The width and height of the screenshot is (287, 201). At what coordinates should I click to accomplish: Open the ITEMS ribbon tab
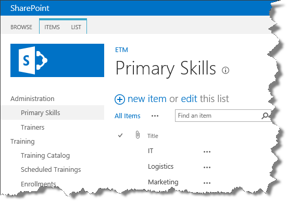[52, 27]
